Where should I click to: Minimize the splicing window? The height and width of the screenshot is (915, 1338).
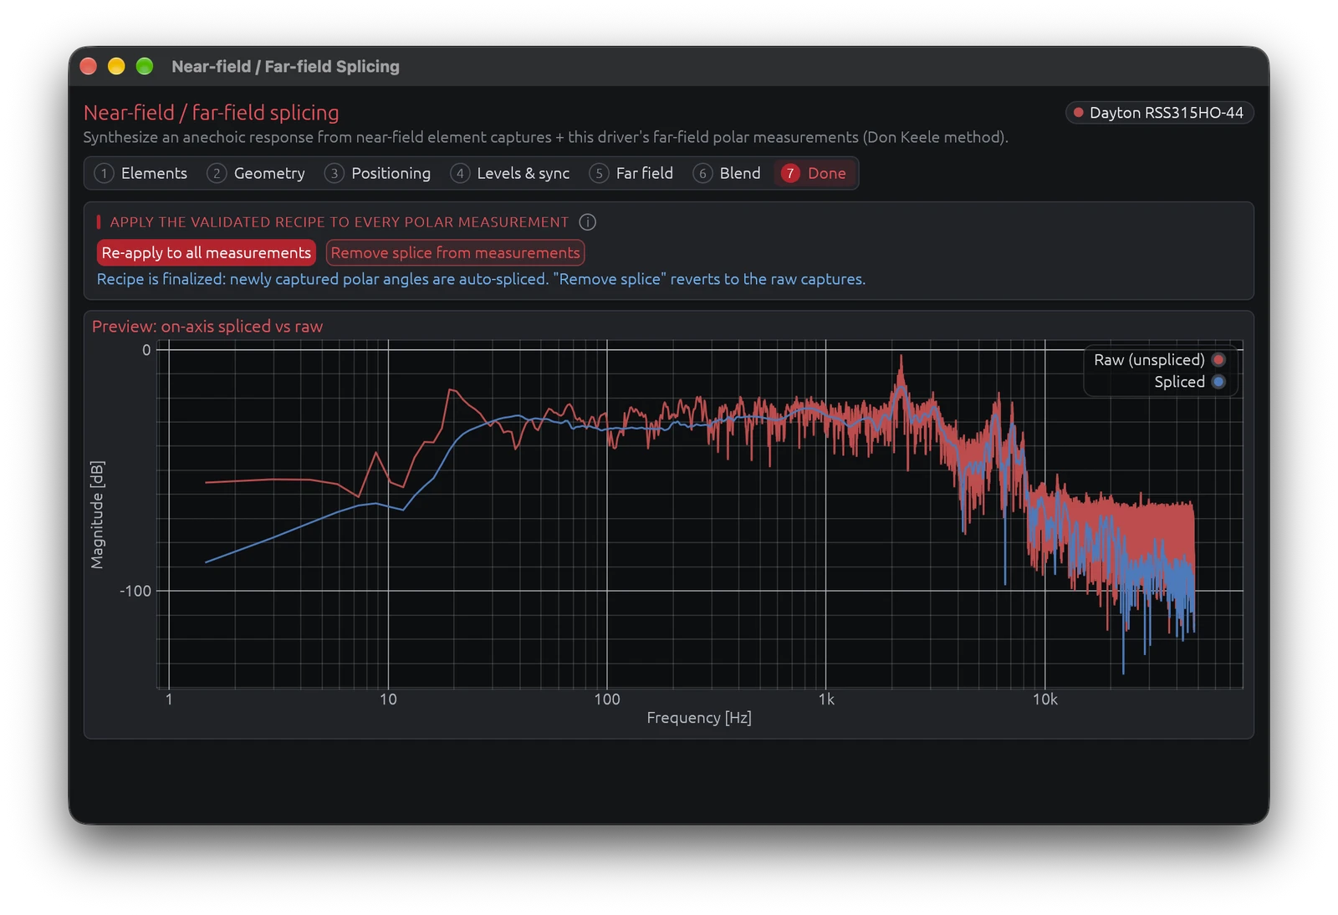pos(116,66)
